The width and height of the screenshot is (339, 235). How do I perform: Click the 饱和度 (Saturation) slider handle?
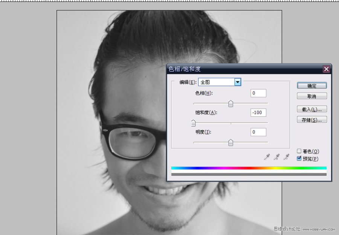click(x=193, y=123)
